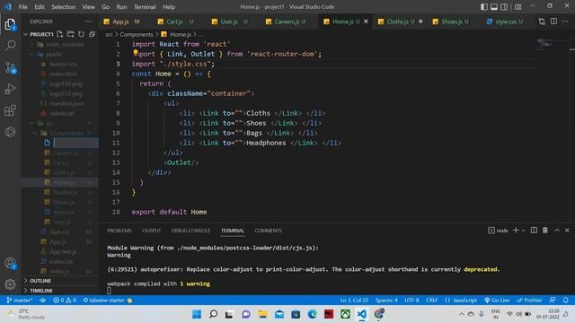Open Run and Debug view
The height and width of the screenshot is (323, 575).
click(10, 89)
